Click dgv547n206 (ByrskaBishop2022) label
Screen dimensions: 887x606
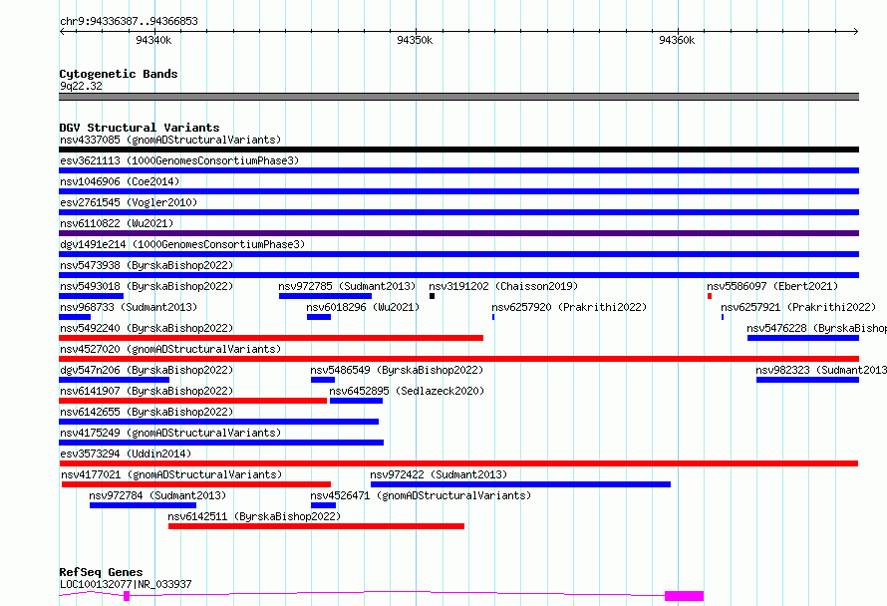click(147, 370)
